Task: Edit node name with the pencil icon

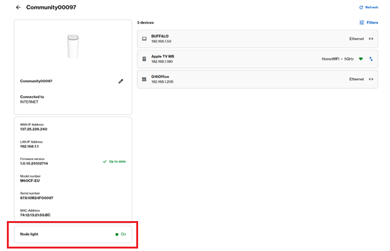Action: point(121,81)
